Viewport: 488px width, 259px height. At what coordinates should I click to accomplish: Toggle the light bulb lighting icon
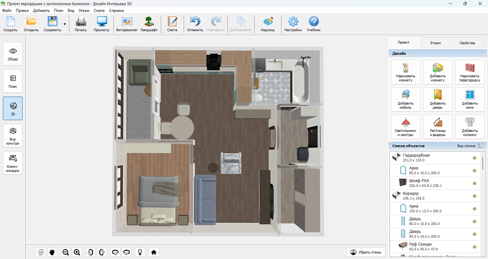point(140,252)
